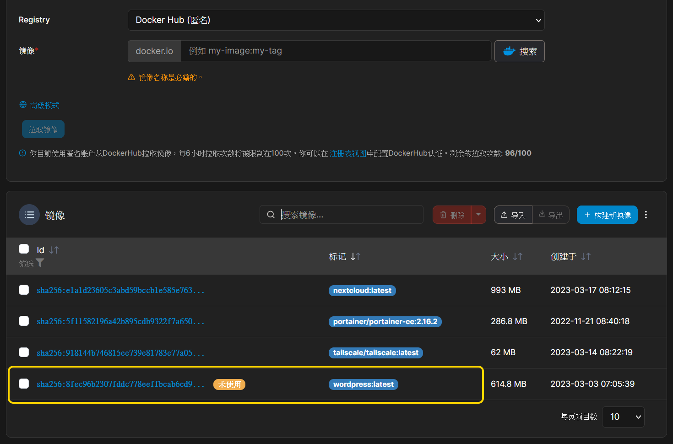Click the orange unused badge on the wordpress row
Screen dimensions: 673x444
tap(229, 384)
